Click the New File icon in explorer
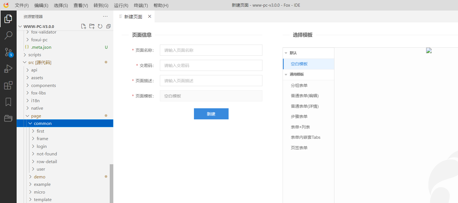 83,26
